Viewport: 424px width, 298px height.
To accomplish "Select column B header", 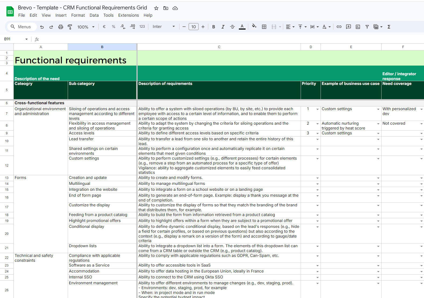I will click(102, 47).
